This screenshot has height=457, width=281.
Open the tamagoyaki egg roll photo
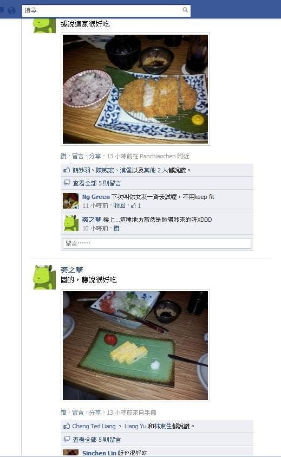pos(135,345)
